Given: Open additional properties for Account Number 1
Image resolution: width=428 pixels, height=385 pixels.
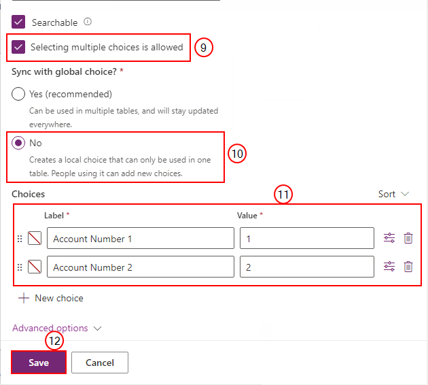Looking at the screenshot, I should click(389, 238).
